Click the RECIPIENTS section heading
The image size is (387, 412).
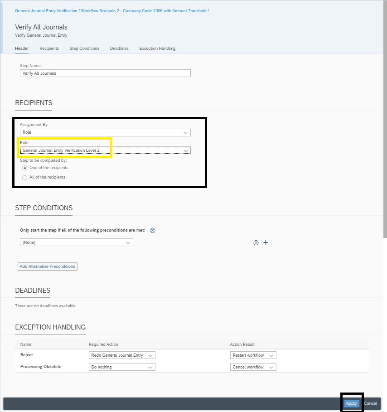click(x=34, y=103)
